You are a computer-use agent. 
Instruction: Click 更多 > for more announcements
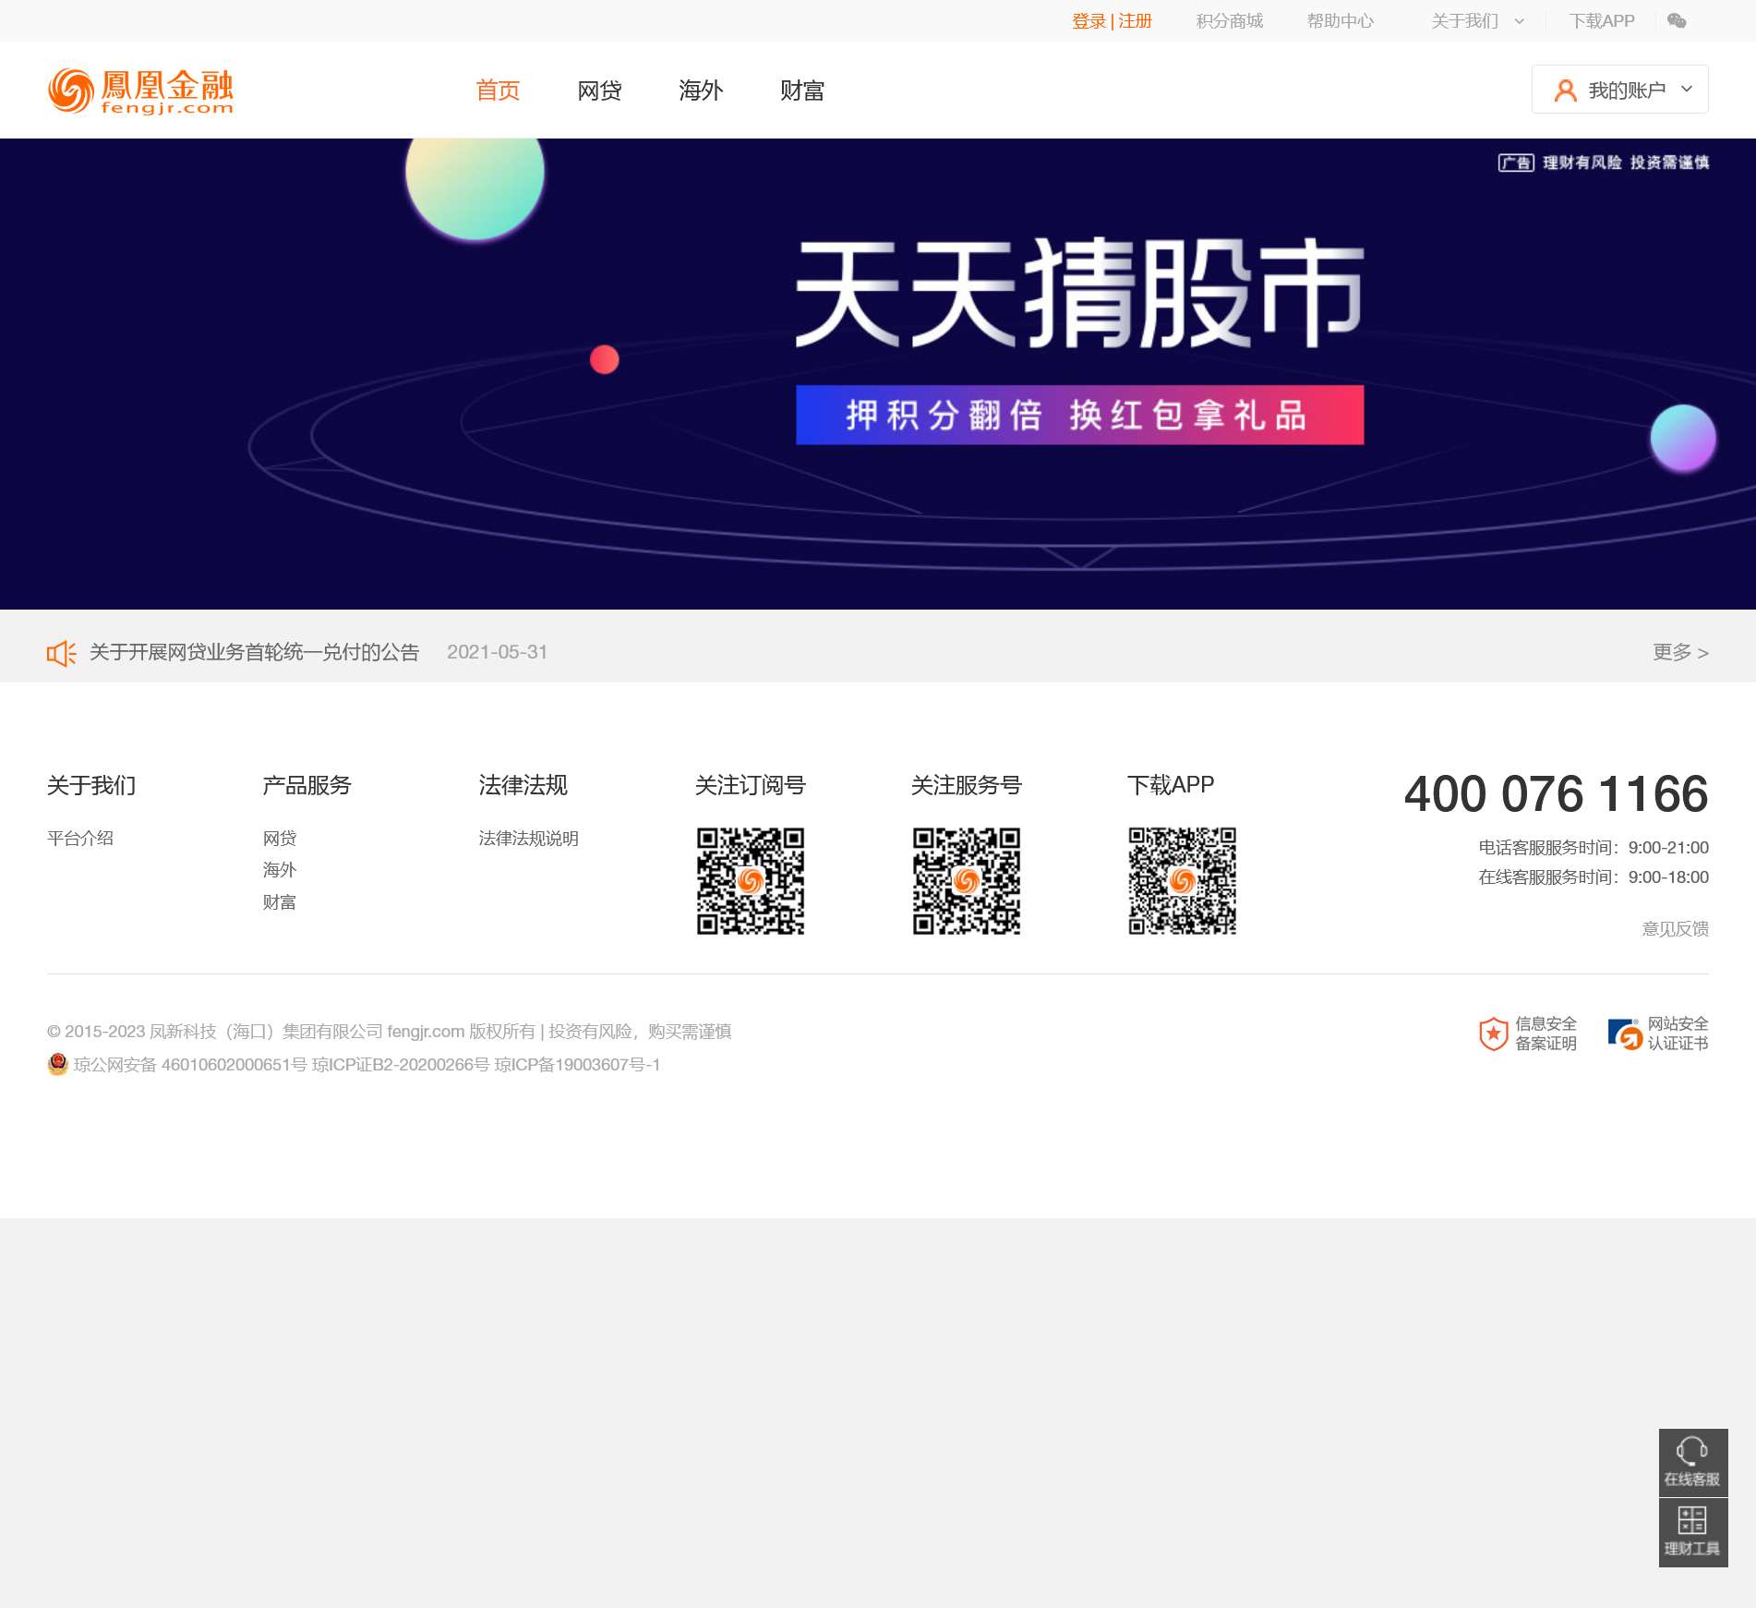(x=1680, y=653)
